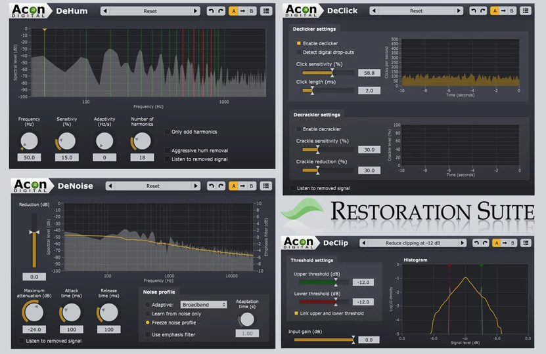Select the A setting in DeHum
Screen dimensions: 546x354
[234, 11]
